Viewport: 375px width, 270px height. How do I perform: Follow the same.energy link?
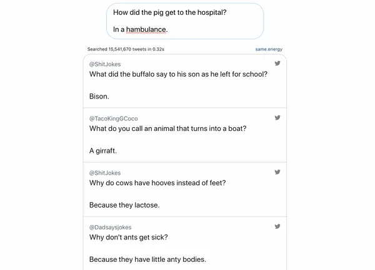(269, 49)
